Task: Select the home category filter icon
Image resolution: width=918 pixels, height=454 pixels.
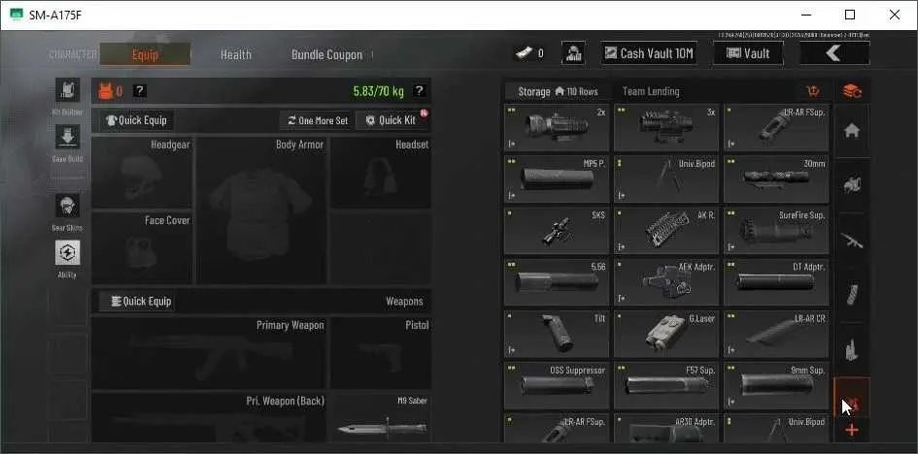Action: [852, 131]
